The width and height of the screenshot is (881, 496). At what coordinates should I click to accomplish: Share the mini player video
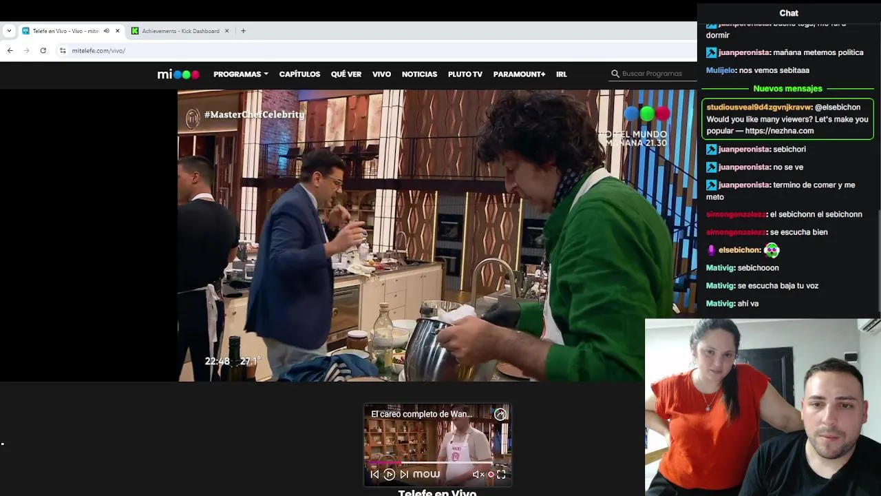pos(500,414)
